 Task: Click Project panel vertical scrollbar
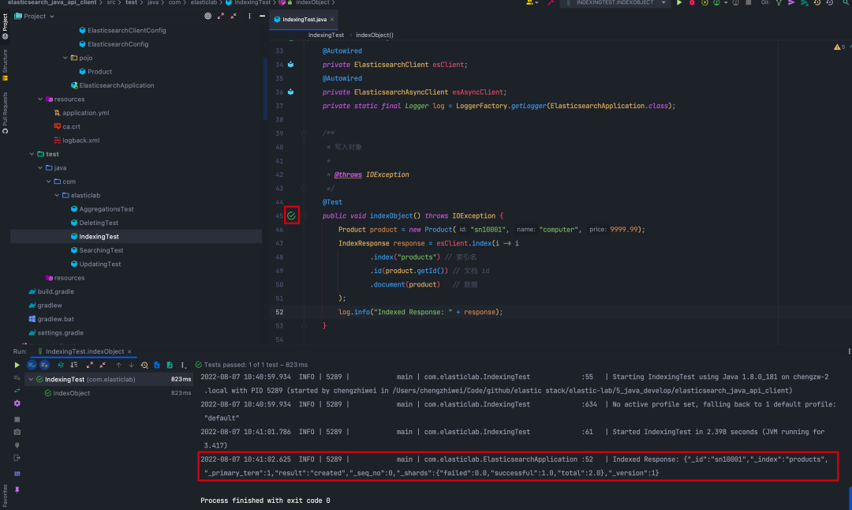pos(264,87)
